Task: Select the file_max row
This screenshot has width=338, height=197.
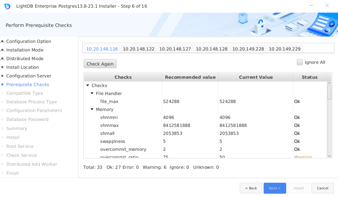Action: (205, 101)
